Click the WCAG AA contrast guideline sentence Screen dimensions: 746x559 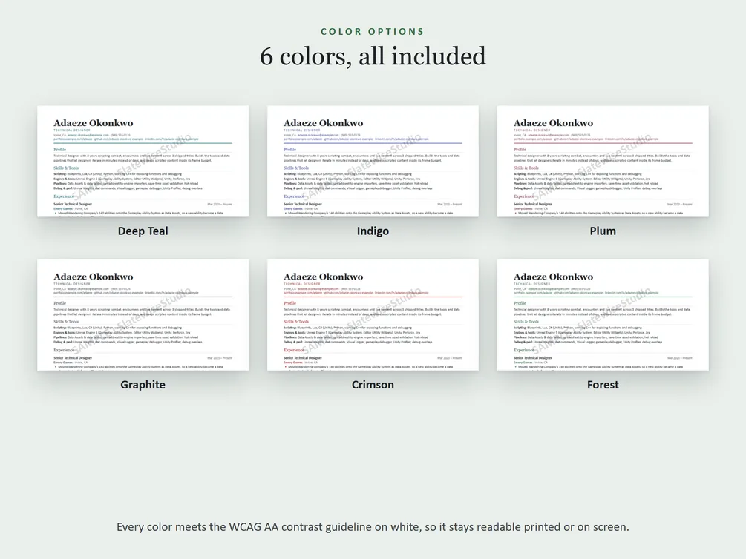(373, 526)
